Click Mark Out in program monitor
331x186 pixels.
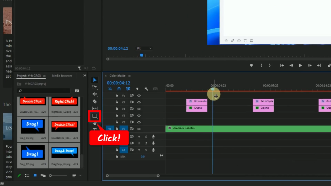point(270,65)
